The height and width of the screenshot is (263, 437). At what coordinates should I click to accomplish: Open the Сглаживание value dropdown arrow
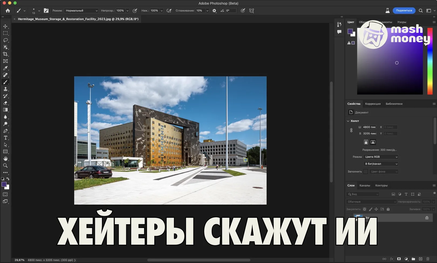[207, 11]
